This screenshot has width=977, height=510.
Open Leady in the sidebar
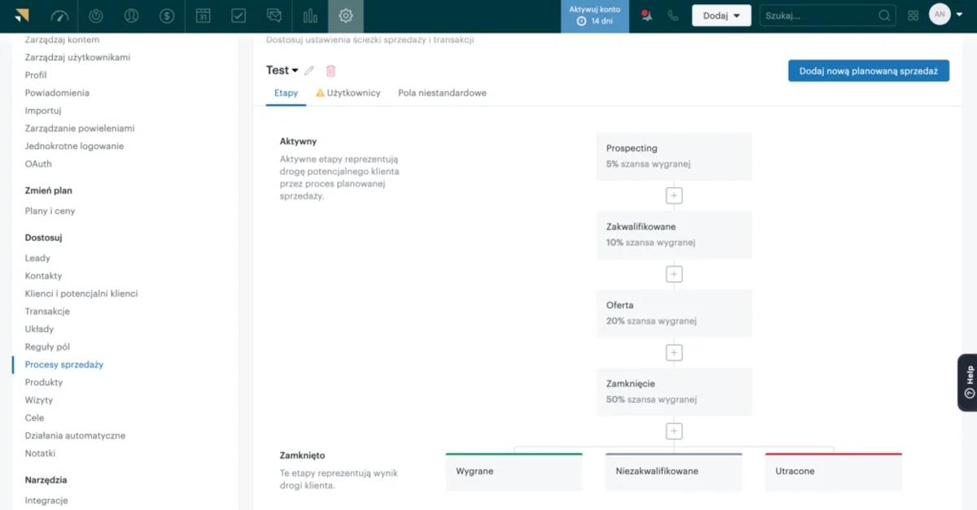37,258
